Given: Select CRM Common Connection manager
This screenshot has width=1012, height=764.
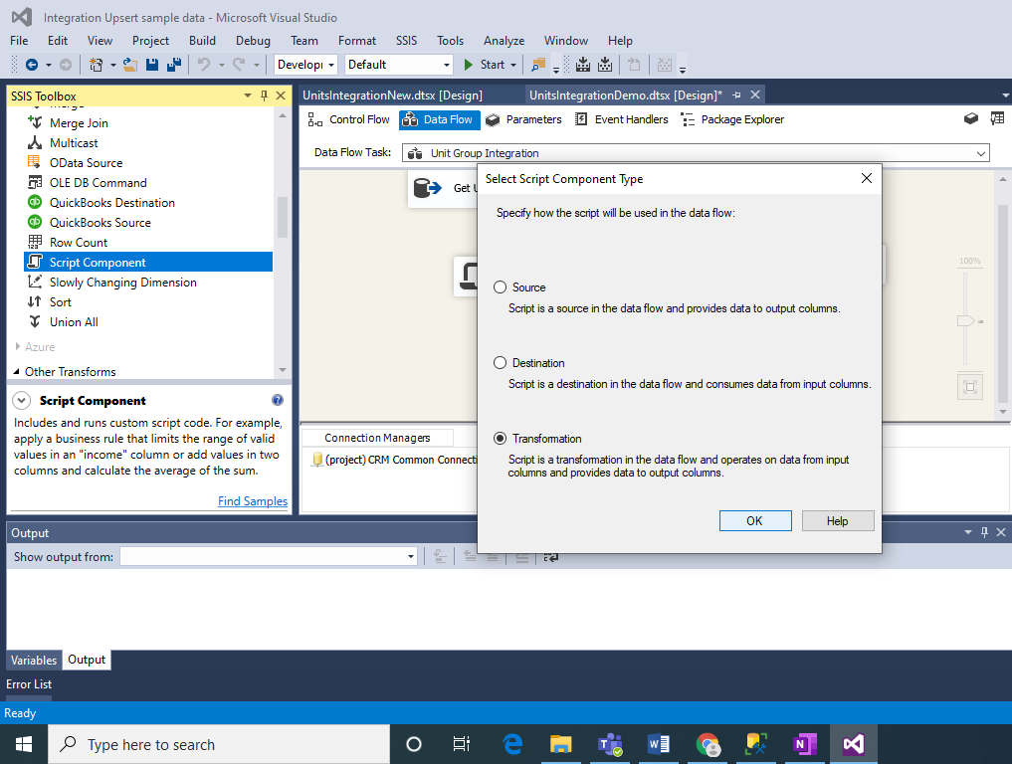Looking at the screenshot, I should (395, 460).
